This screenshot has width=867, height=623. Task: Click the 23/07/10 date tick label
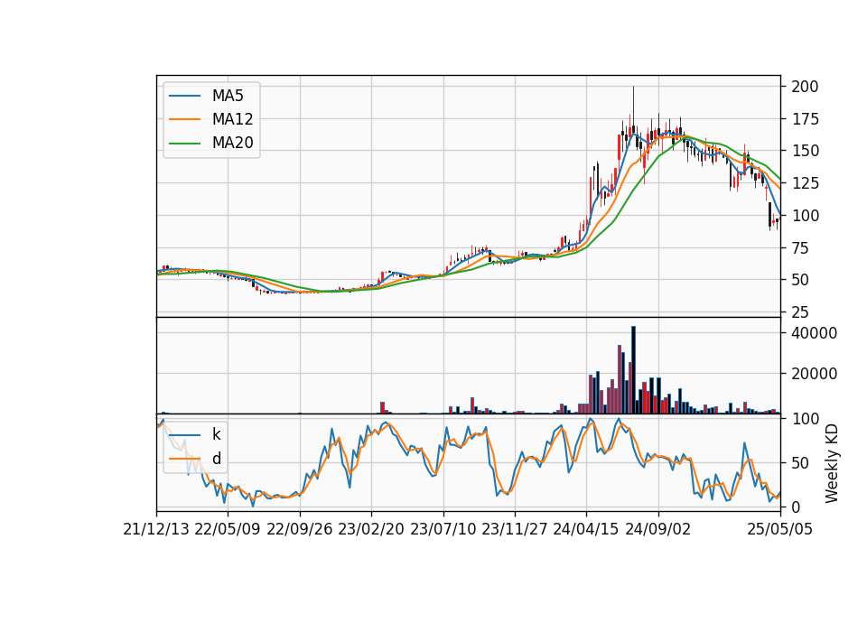pos(443,529)
